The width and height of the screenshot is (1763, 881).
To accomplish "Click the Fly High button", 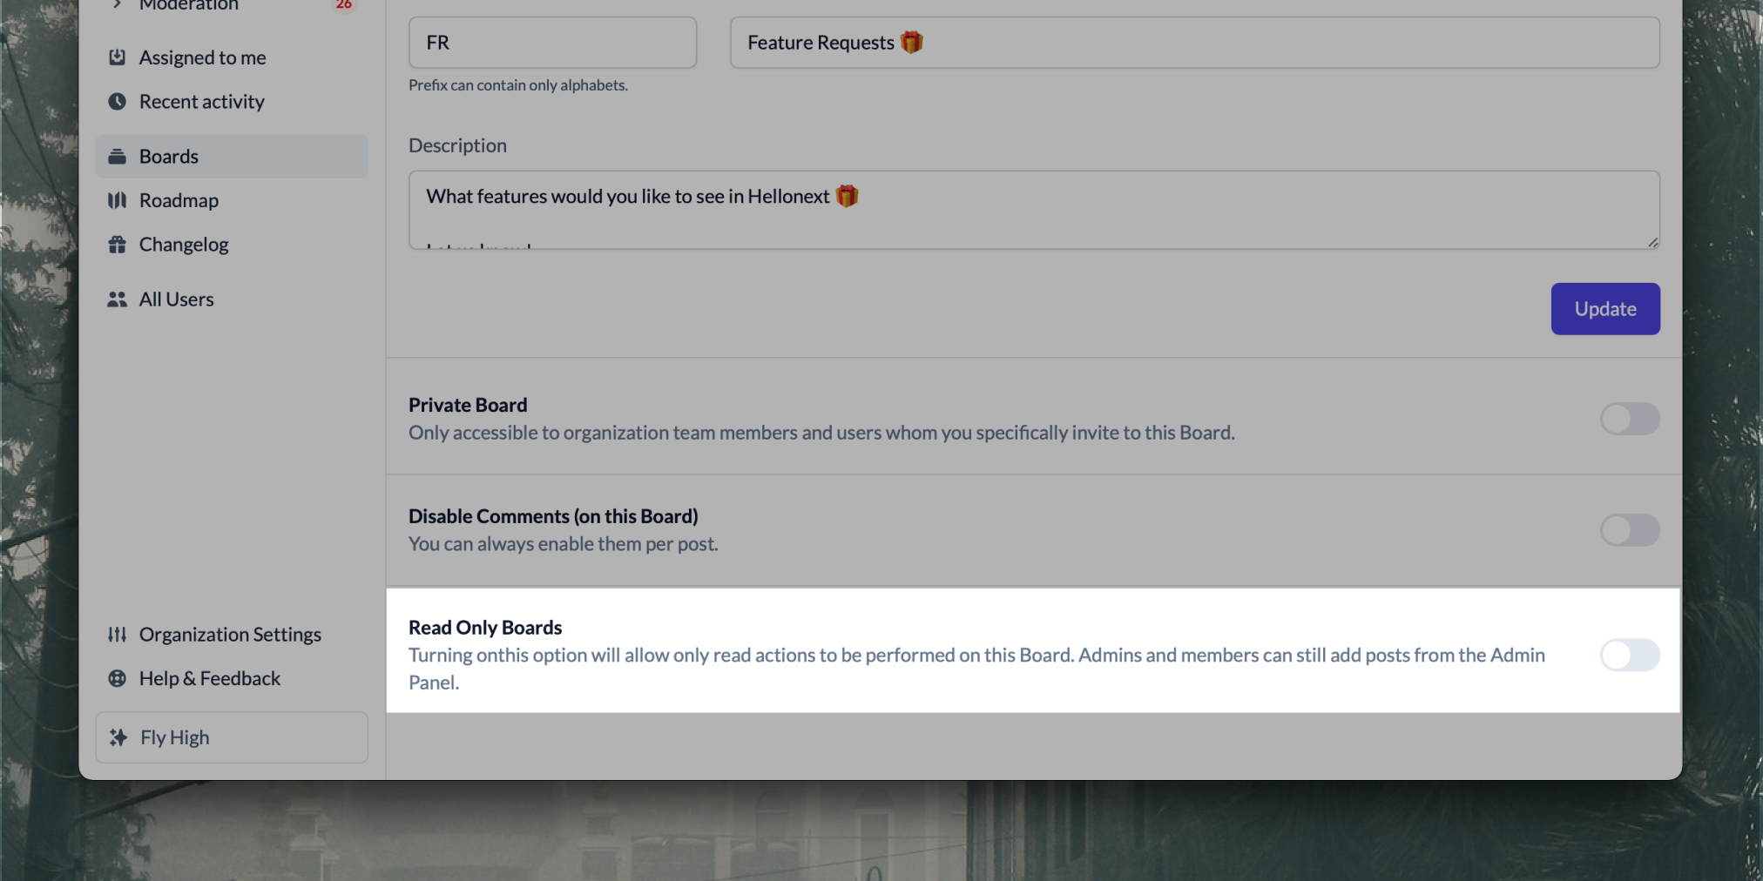I will [232, 737].
